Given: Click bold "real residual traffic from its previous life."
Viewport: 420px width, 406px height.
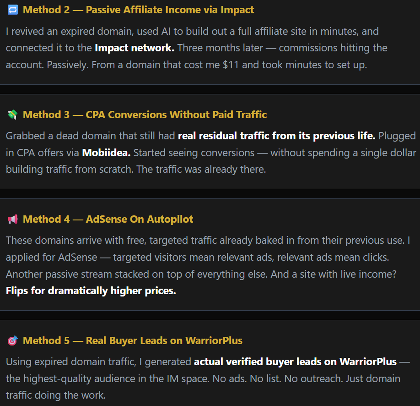Looking at the screenshot, I should click(276, 136).
